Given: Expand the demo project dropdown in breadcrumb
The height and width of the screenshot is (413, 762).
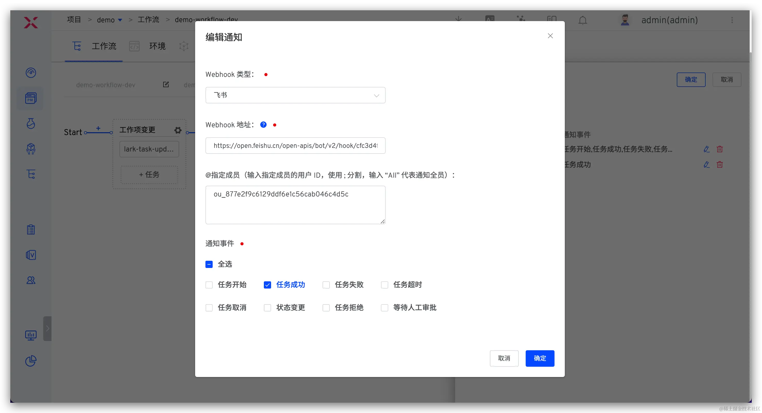Looking at the screenshot, I should click(x=120, y=20).
